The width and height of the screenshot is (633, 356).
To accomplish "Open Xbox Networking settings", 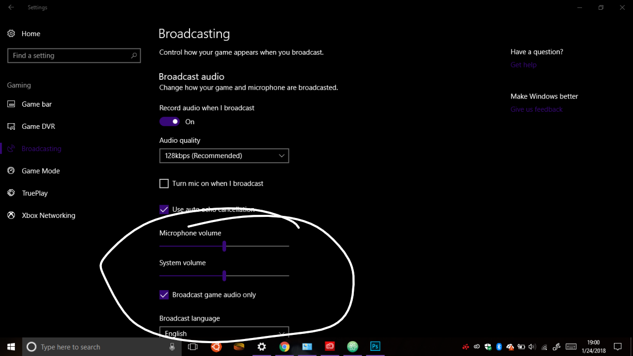I will point(48,215).
